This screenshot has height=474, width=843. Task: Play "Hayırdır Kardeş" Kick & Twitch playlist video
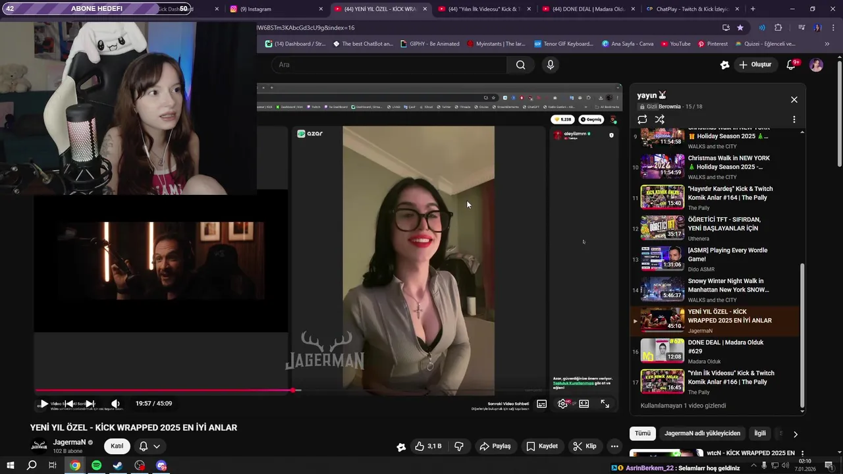point(715,197)
